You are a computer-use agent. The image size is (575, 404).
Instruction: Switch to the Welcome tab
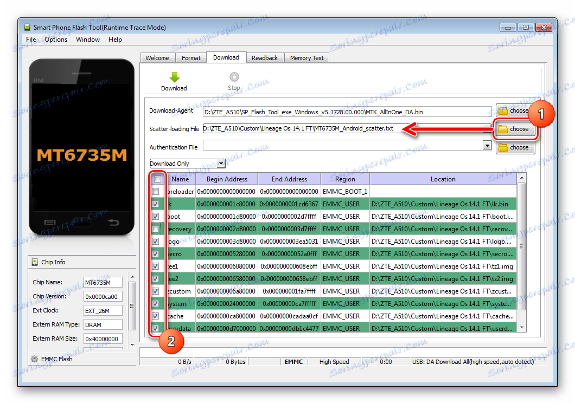[157, 58]
